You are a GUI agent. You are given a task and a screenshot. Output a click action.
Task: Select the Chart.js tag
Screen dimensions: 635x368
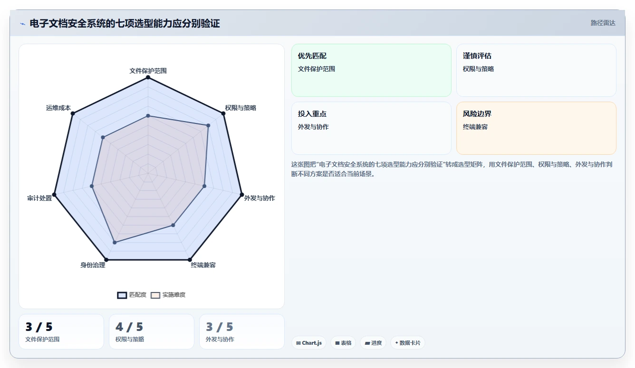[x=309, y=343]
